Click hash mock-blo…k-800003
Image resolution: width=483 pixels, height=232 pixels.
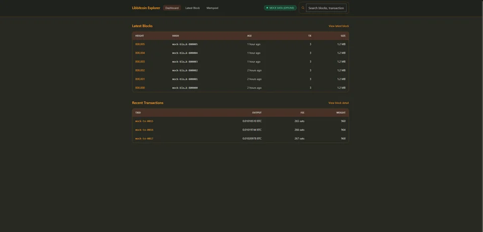point(185,61)
